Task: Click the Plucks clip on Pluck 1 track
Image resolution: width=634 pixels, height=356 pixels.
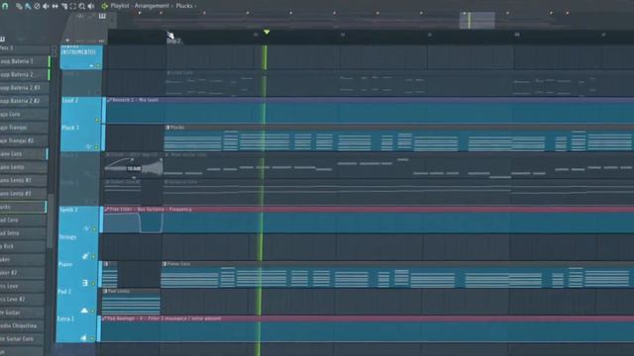Action: coord(398,138)
